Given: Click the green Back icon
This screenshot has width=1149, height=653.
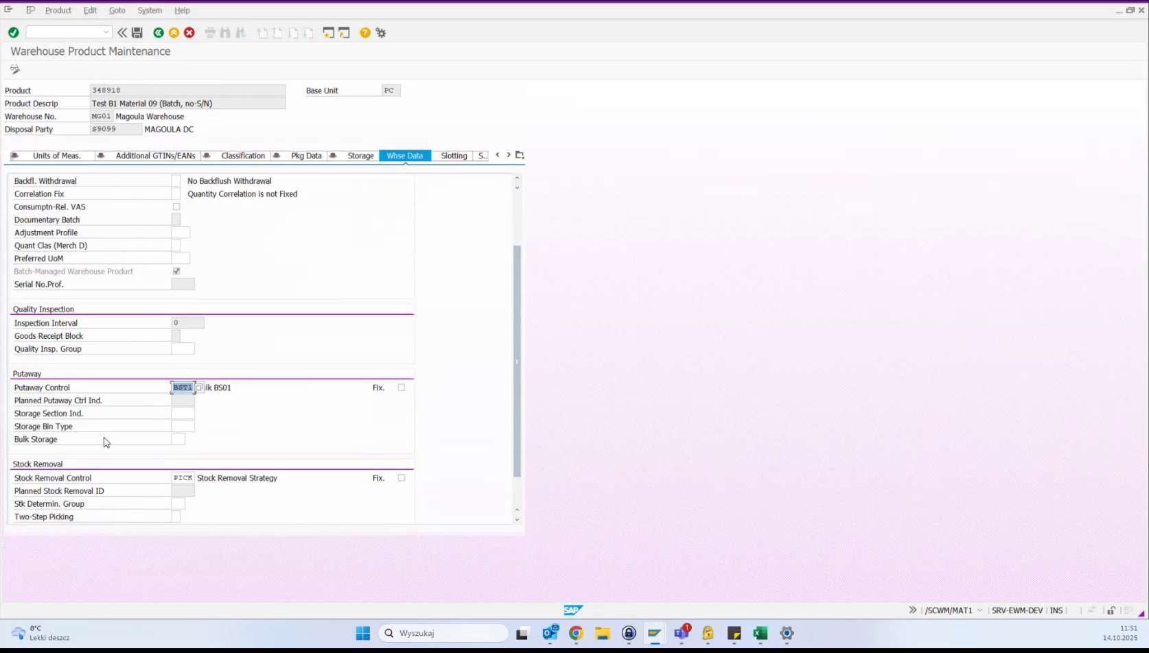Looking at the screenshot, I should pos(159,32).
